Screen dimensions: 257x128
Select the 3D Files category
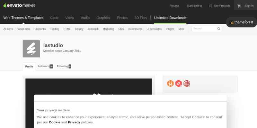[x=141, y=18]
